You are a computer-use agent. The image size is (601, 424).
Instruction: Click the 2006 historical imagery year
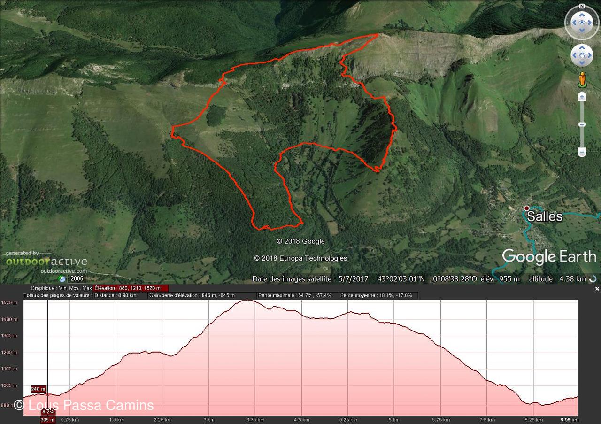tap(76, 279)
